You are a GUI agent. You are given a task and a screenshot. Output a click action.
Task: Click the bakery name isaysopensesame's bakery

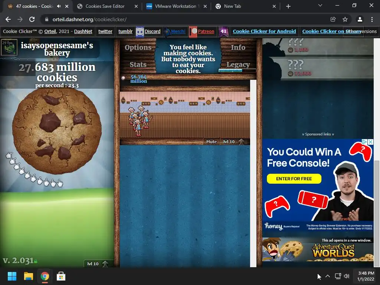pyautogui.click(x=57, y=49)
